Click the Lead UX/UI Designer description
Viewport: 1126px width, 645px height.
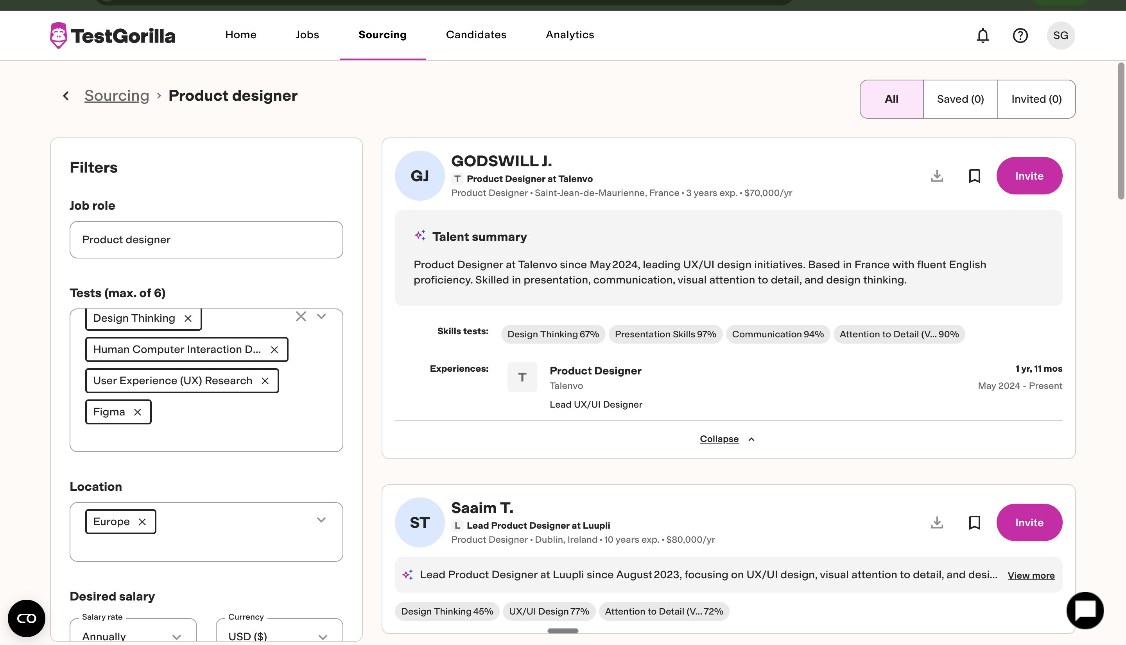pyautogui.click(x=595, y=404)
